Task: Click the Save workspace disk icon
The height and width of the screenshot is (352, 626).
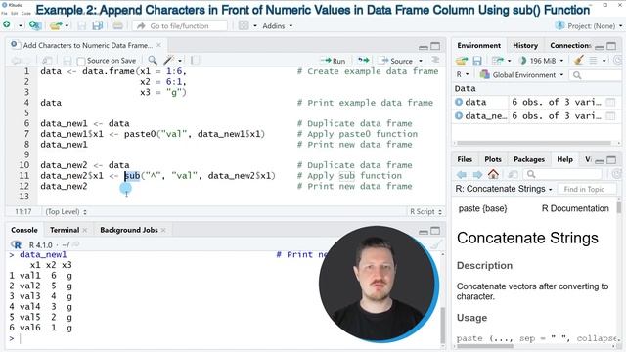Action: click(477, 61)
